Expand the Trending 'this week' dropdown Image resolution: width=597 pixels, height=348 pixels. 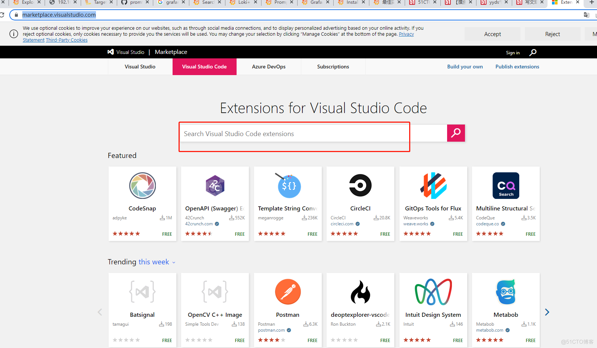coord(157,262)
